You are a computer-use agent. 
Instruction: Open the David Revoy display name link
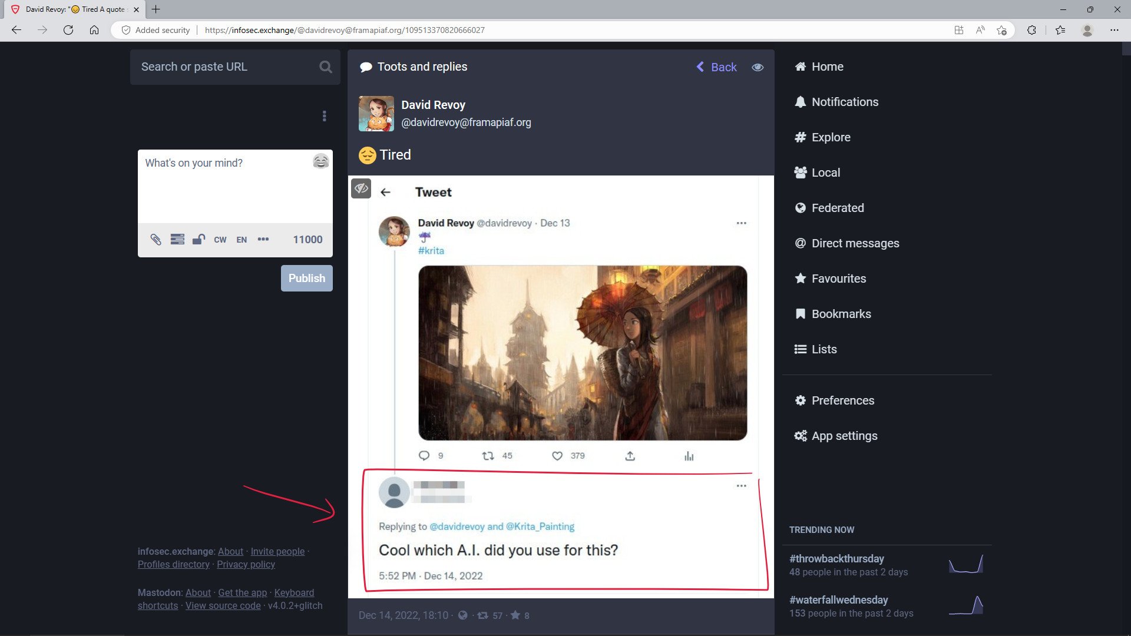(433, 105)
